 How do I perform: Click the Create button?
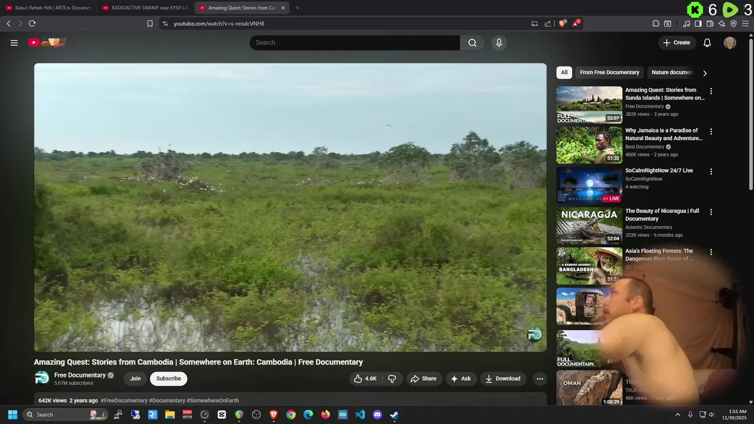(676, 42)
